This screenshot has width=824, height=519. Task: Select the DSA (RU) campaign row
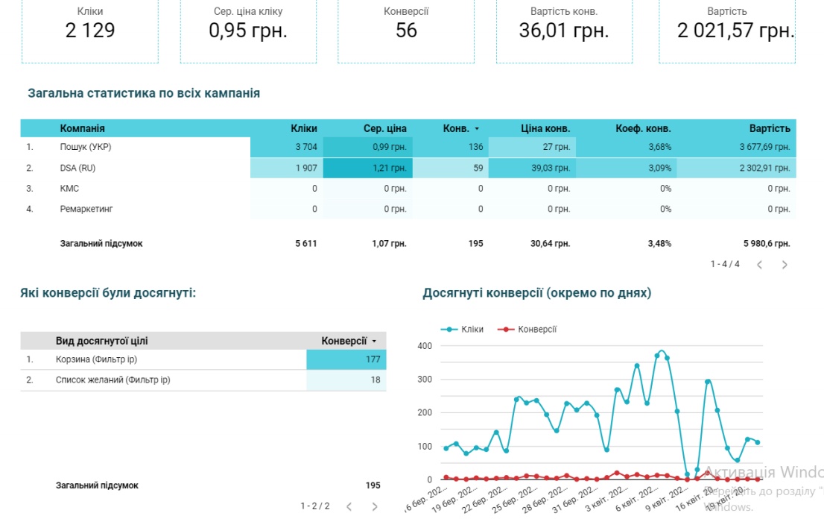(x=77, y=168)
